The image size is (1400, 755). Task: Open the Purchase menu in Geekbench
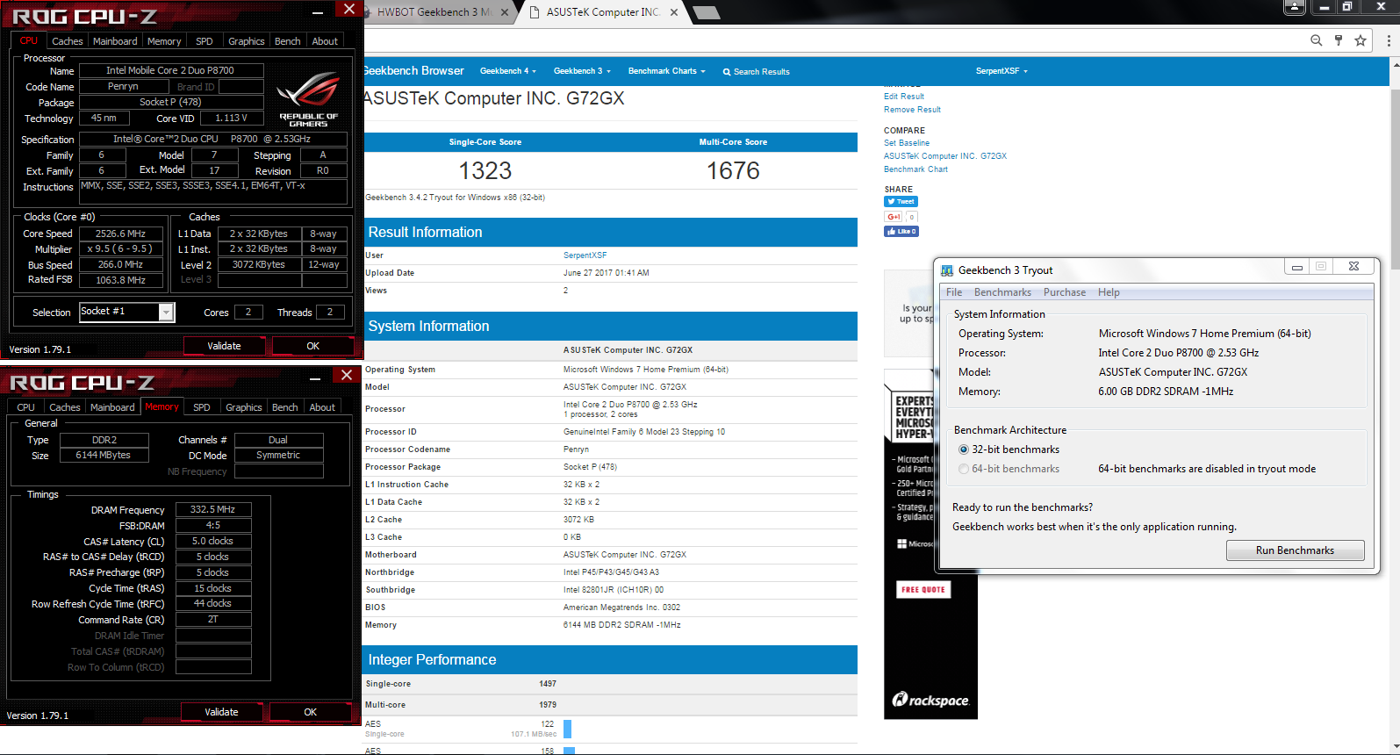coord(1065,292)
